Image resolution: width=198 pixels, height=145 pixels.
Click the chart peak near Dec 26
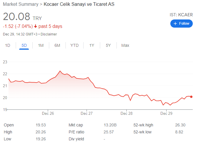point(60,71)
